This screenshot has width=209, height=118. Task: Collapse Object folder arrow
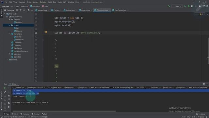(9, 25)
